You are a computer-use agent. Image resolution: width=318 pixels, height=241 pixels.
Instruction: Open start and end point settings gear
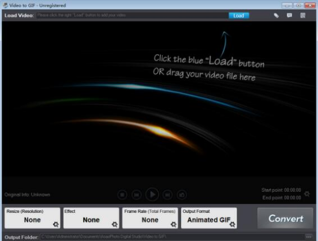pyautogui.click(x=307, y=194)
